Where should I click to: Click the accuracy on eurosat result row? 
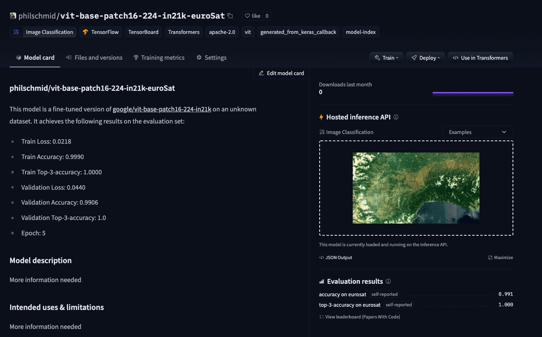click(x=416, y=294)
